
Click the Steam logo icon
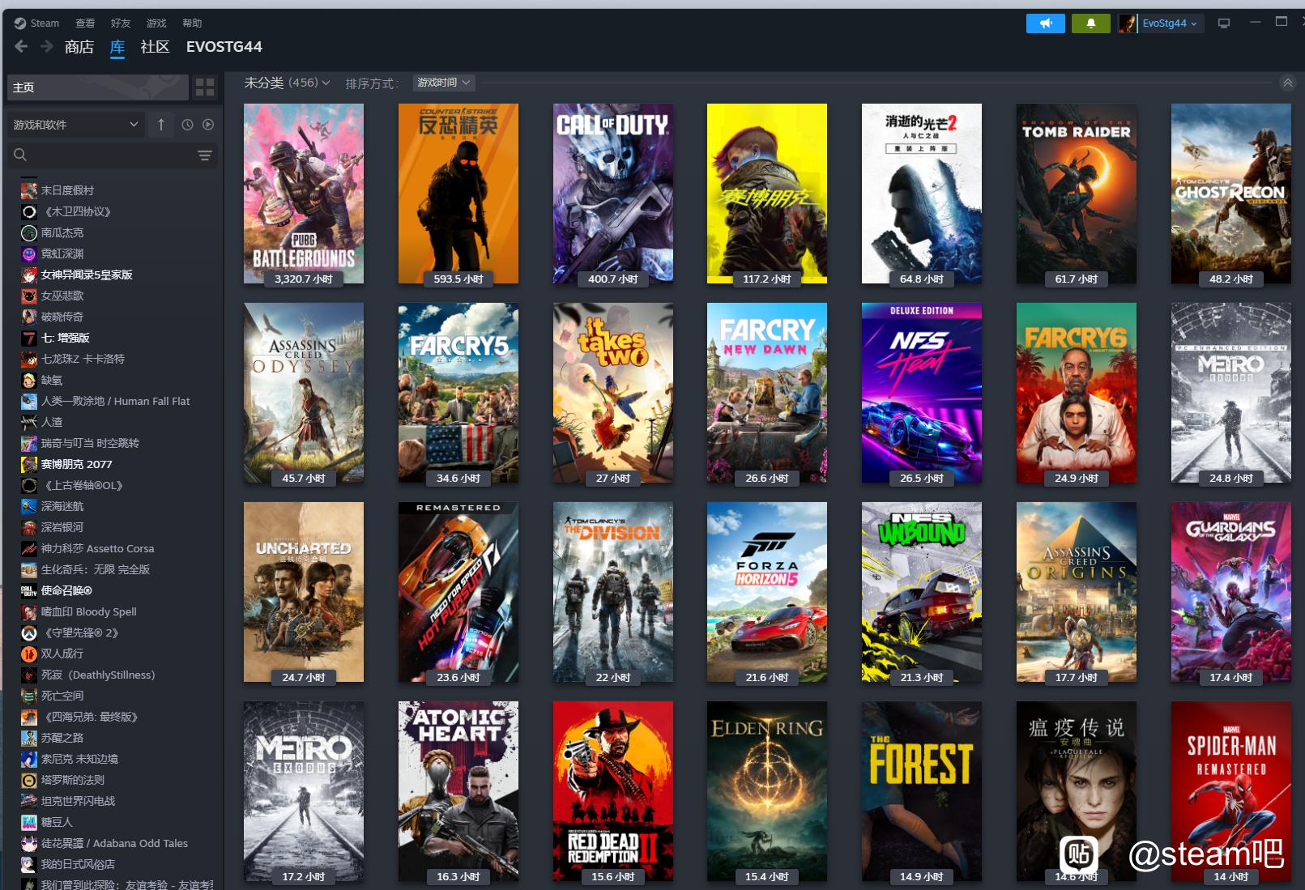[x=20, y=23]
